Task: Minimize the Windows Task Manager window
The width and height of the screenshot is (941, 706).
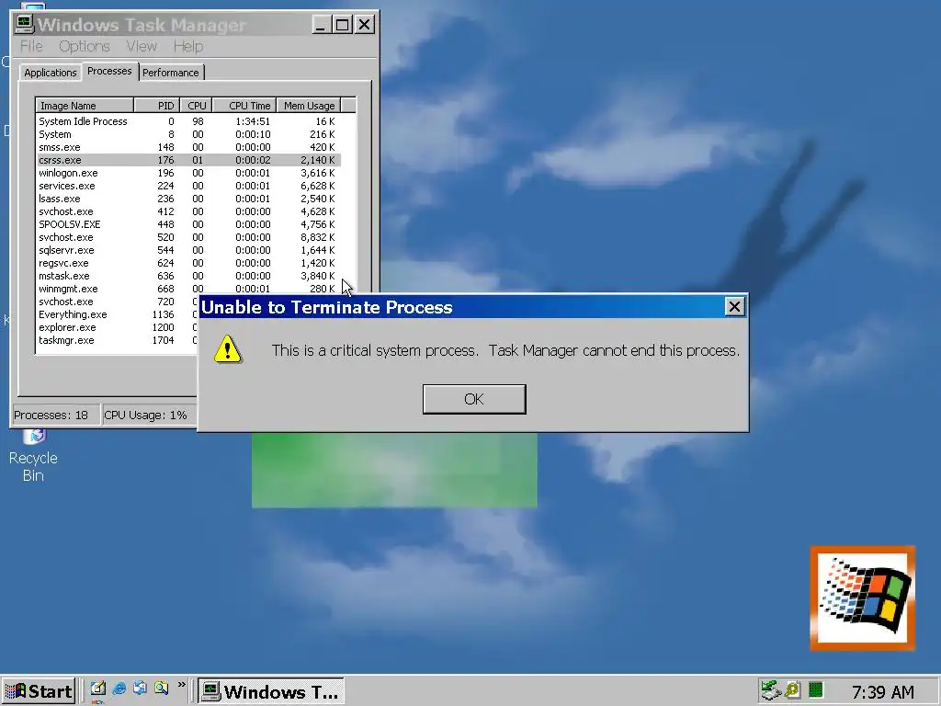Action: pyautogui.click(x=321, y=25)
